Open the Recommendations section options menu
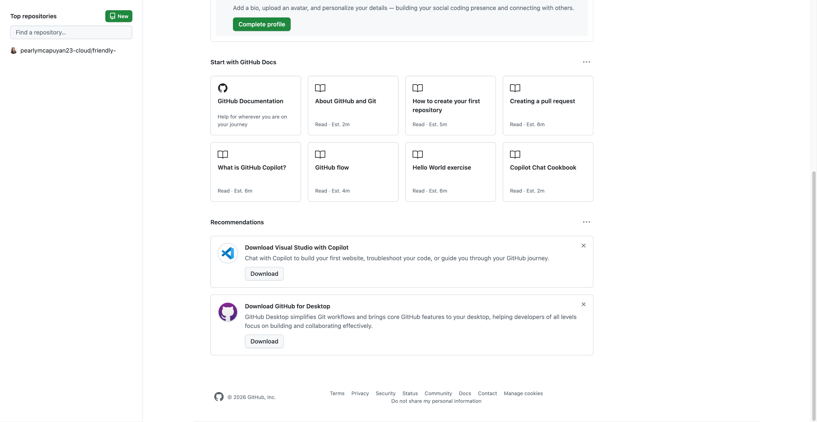This screenshot has height=422, width=817. 586,222
